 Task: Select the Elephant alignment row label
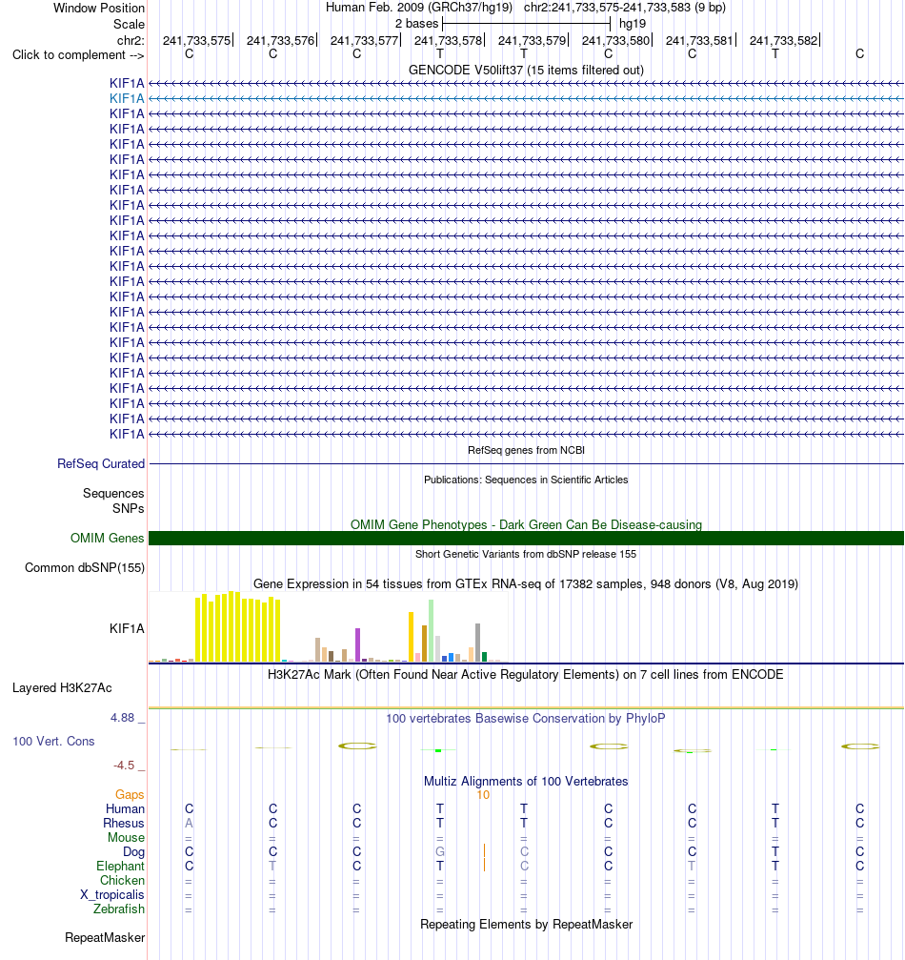pos(121,866)
